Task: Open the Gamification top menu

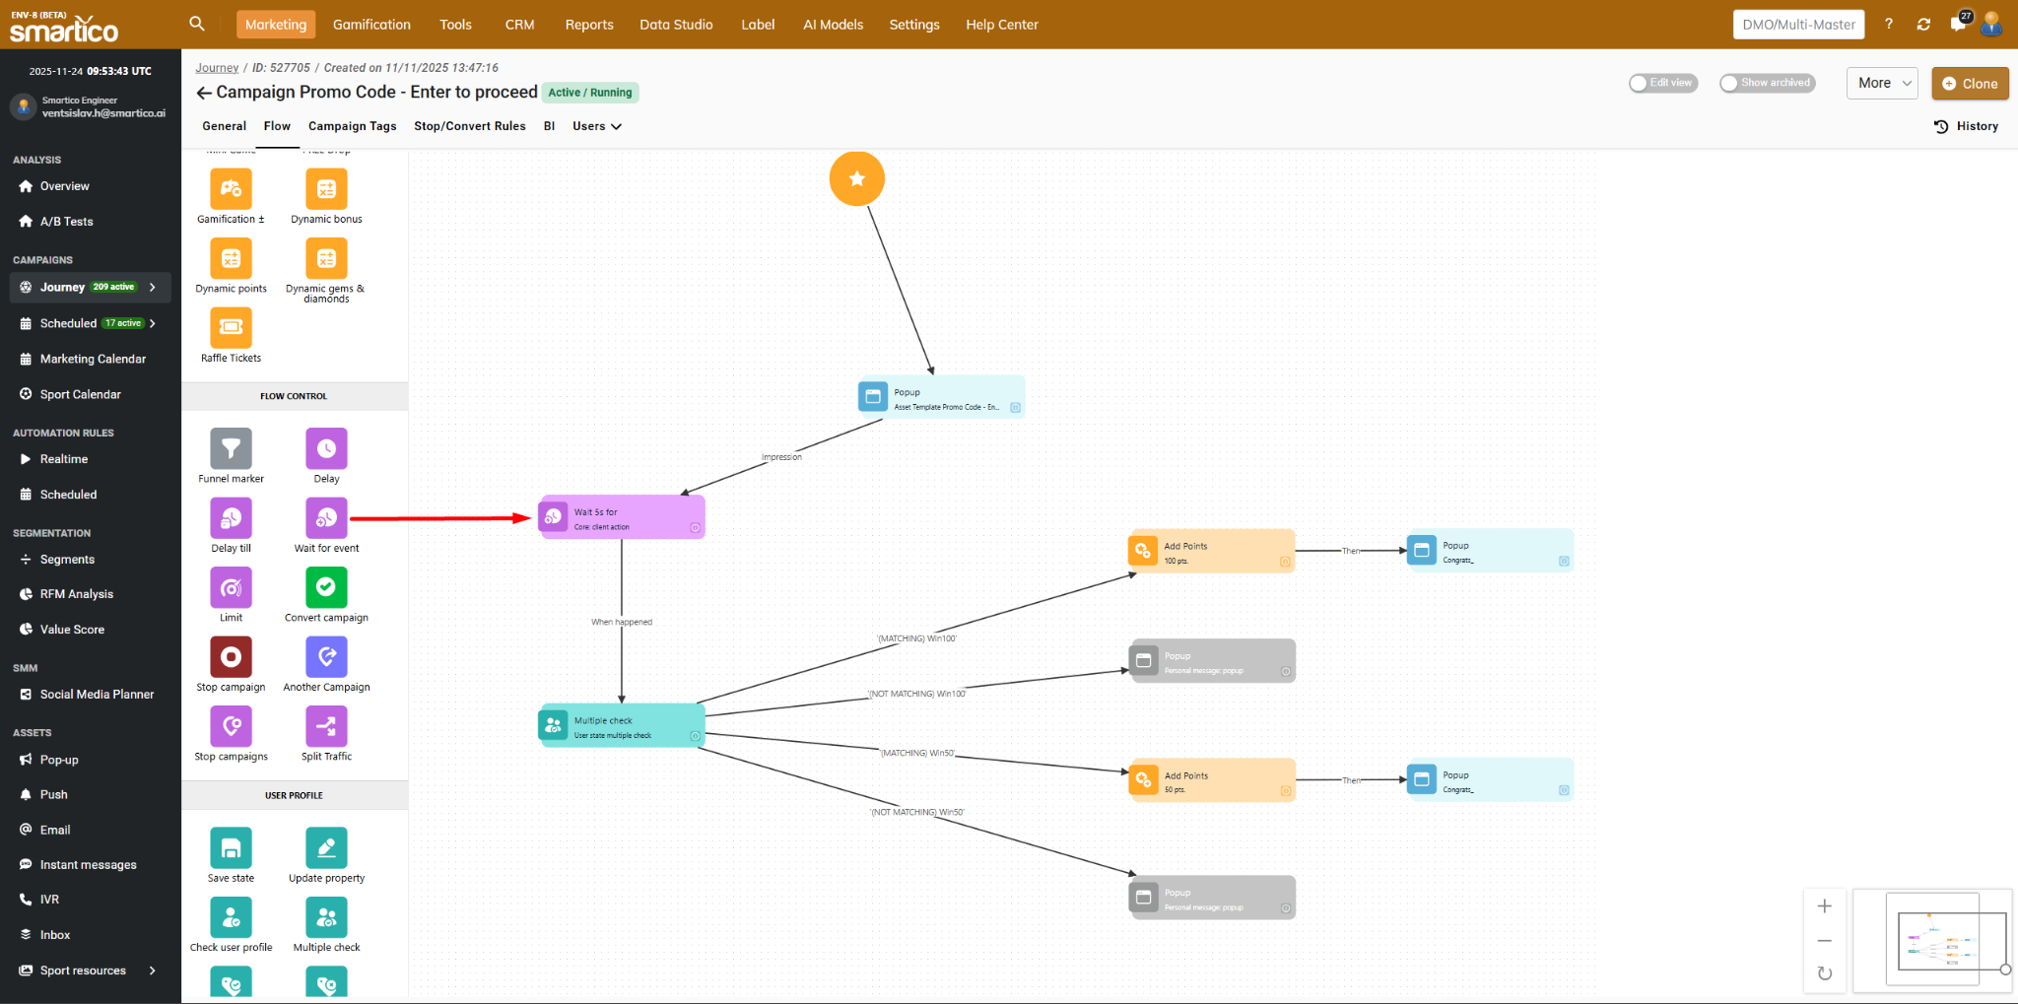Action: pyautogui.click(x=371, y=25)
